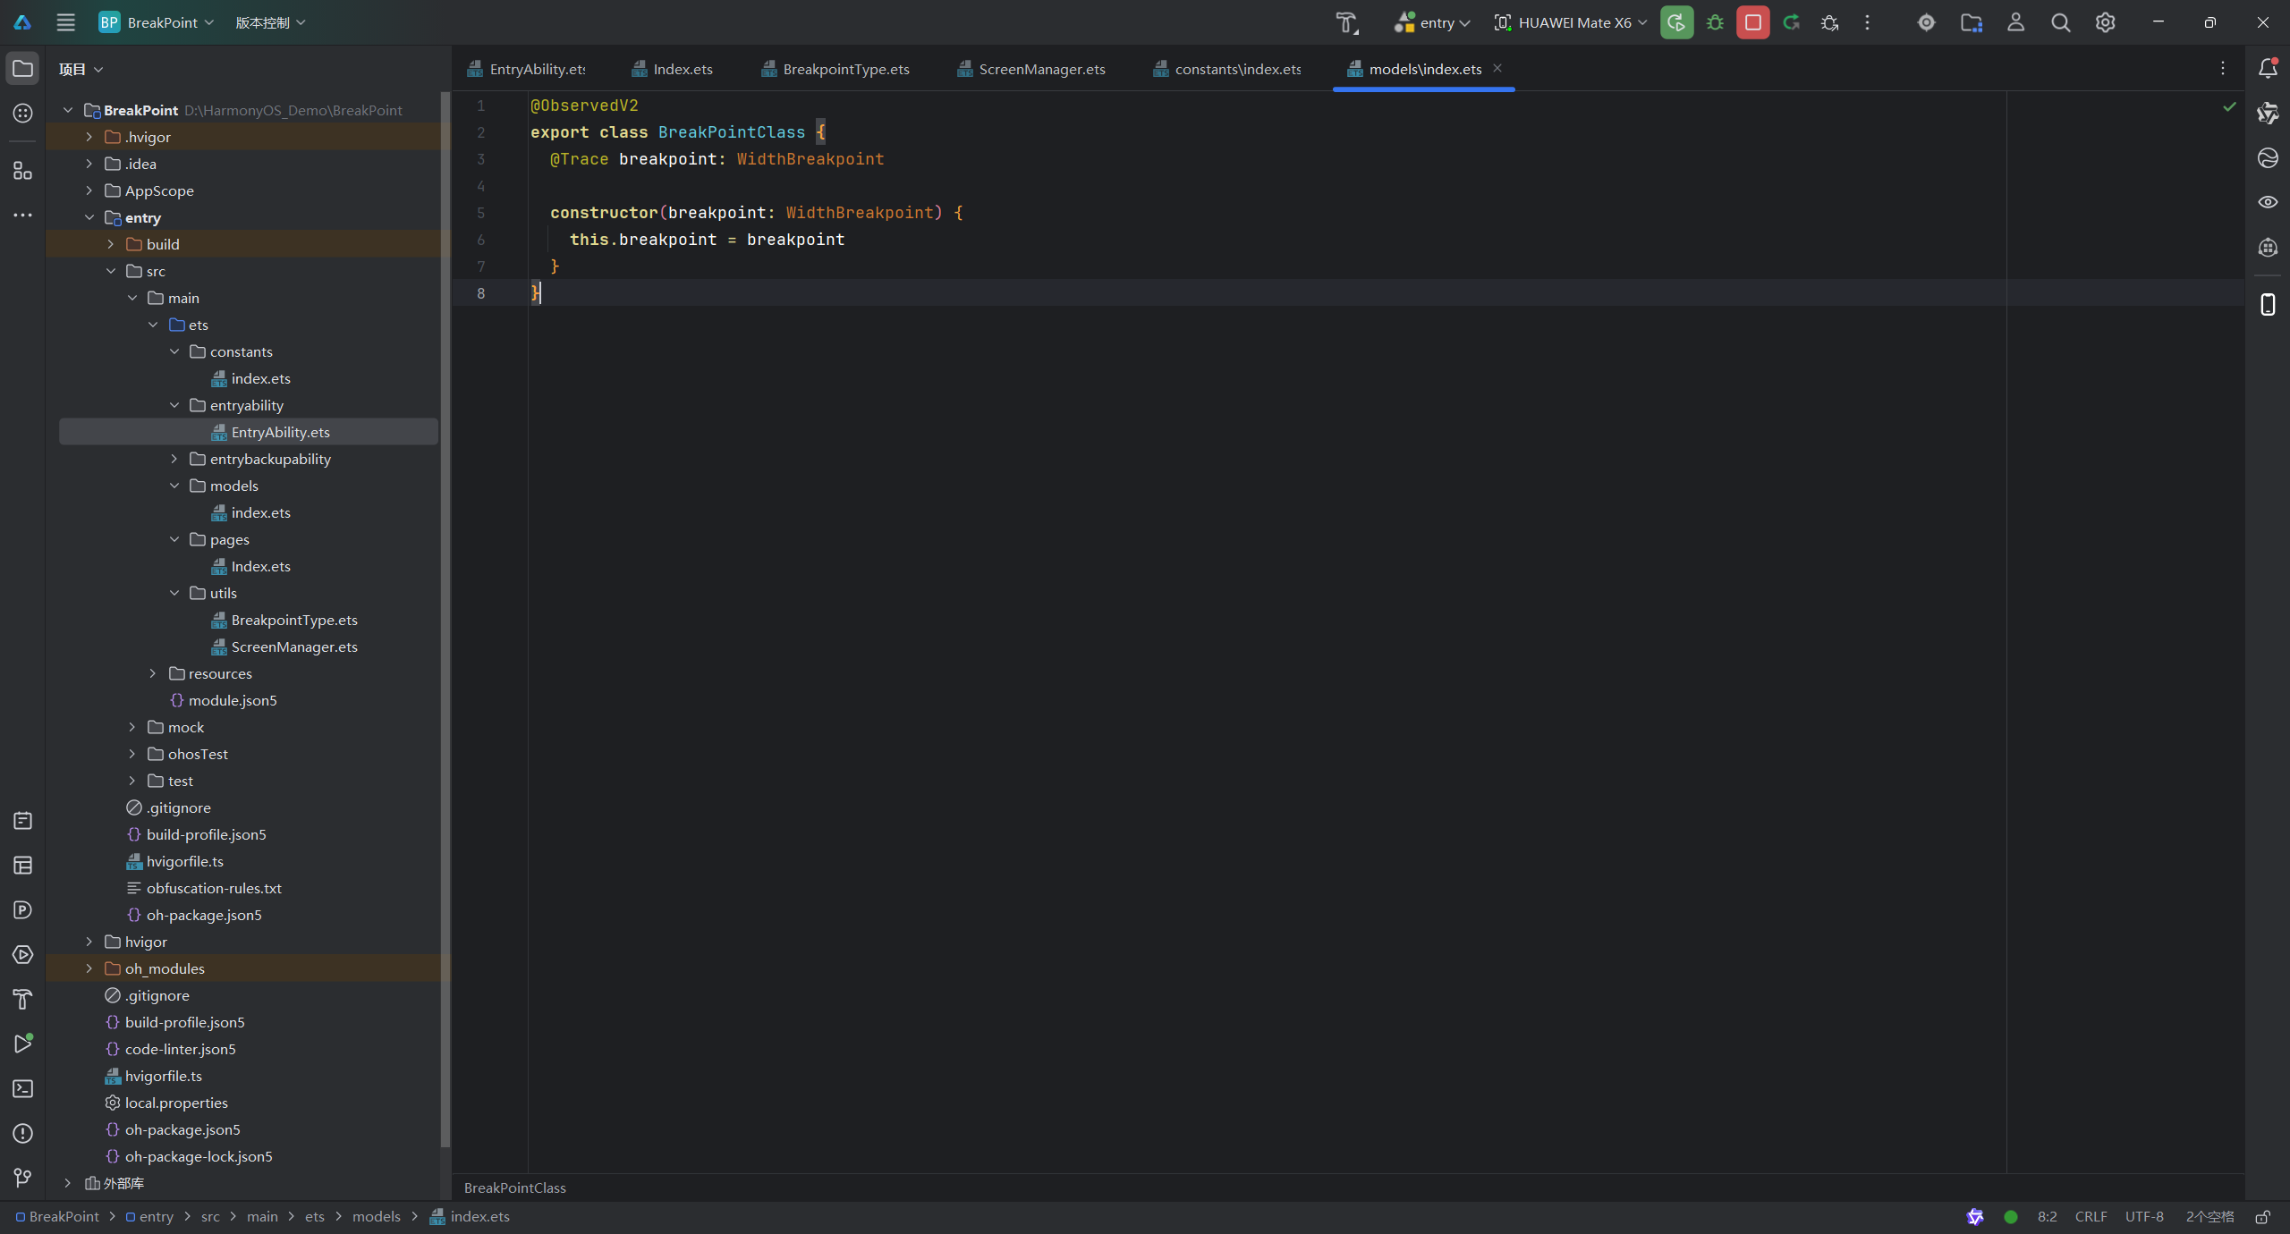Click the Search Everywhere magnifier icon
The height and width of the screenshot is (1234, 2290).
point(2060,22)
